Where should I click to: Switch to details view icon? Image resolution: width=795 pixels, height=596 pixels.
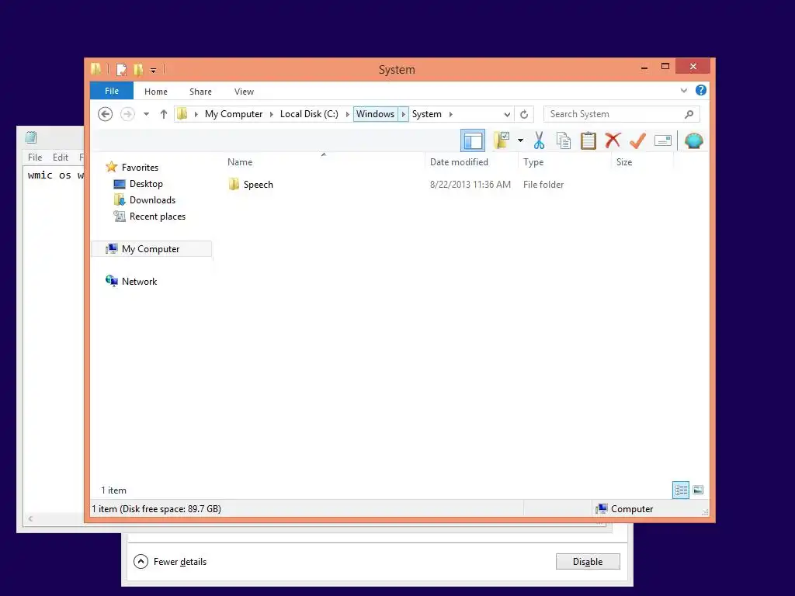[680, 490]
